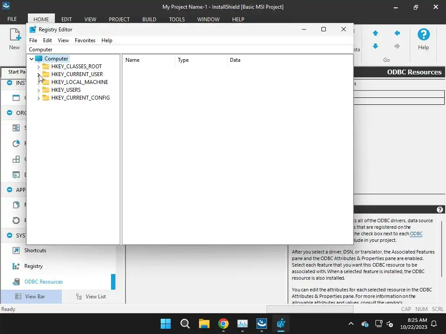
Task: Collapse the Application Data sidebar group
Action: click(10, 190)
